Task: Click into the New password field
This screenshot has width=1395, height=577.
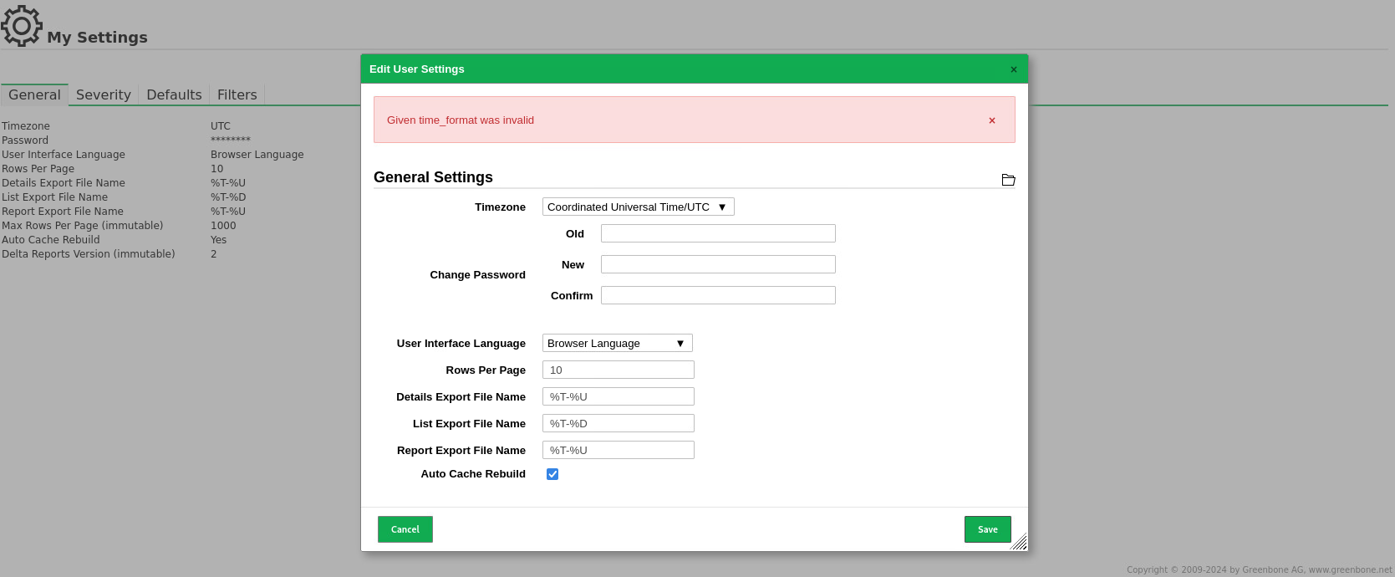Action: pyautogui.click(x=718, y=264)
